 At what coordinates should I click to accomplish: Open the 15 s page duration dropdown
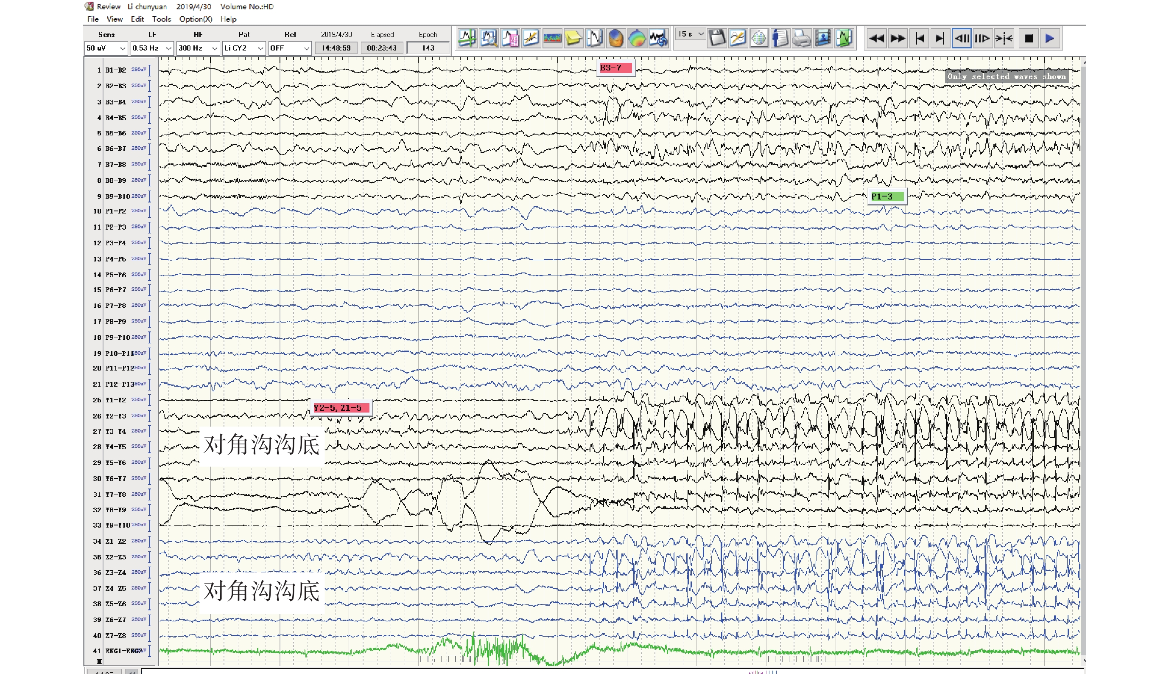[x=691, y=34]
